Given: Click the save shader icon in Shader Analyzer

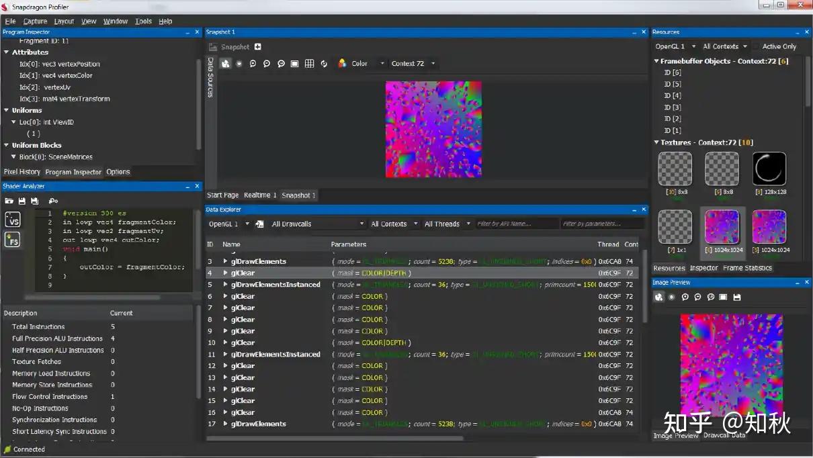Looking at the screenshot, I should click(23, 201).
